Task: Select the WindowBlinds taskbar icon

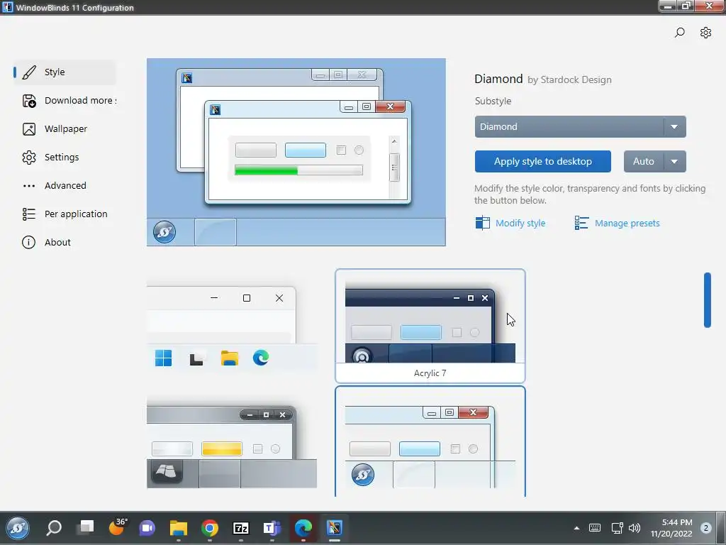Action: [x=335, y=528]
